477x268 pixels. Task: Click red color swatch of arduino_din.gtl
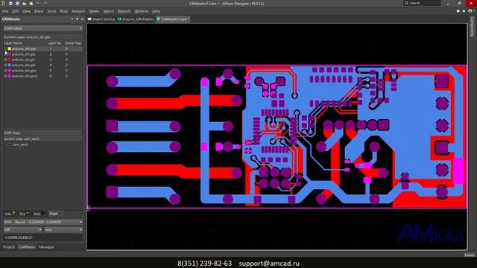[x=10, y=60]
